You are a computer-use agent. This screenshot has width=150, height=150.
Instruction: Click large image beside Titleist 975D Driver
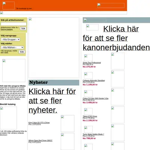pyautogui.click(x=118, y=115)
